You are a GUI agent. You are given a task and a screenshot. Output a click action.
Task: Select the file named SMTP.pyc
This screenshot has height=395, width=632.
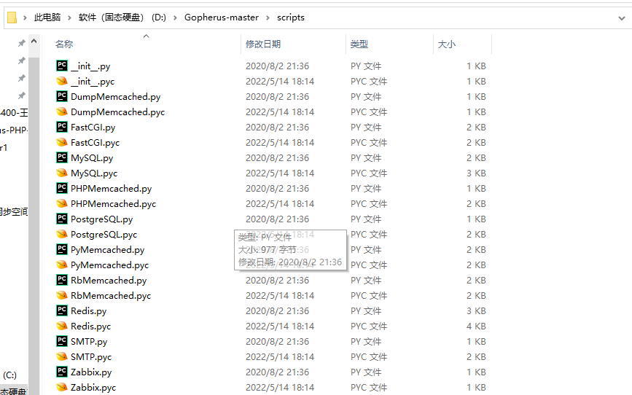(x=90, y=357)
